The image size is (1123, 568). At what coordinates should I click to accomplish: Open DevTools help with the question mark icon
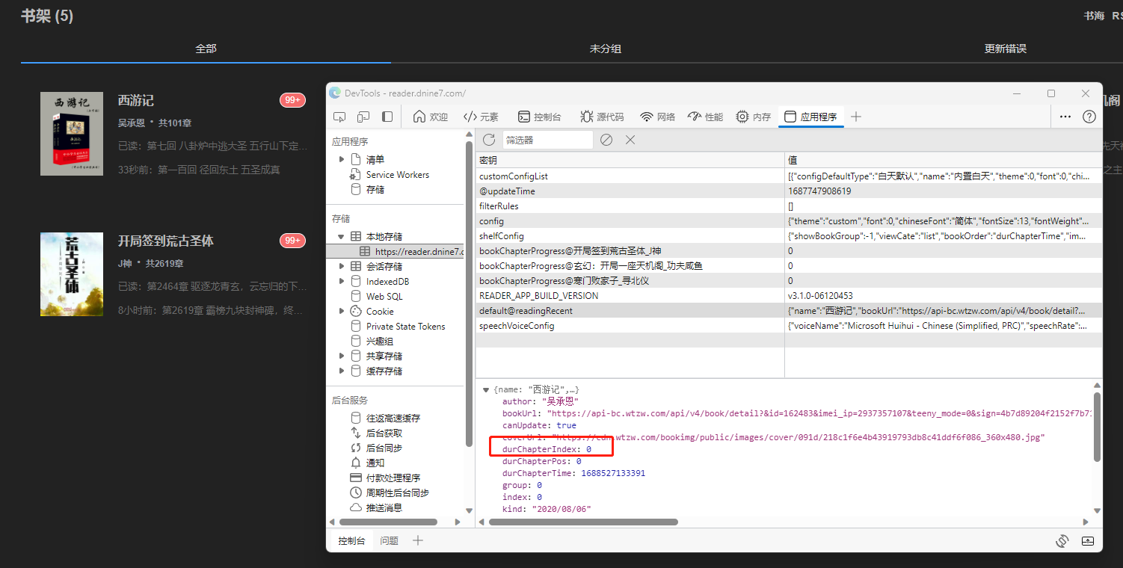[1089, 117]
